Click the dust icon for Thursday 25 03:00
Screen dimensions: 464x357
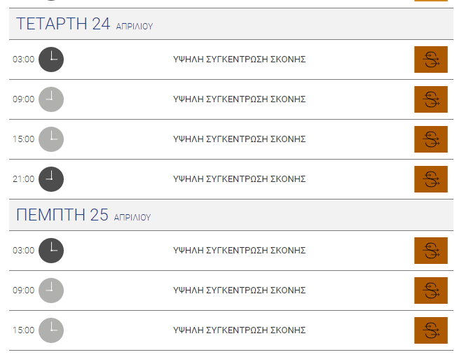click(431, 251)
